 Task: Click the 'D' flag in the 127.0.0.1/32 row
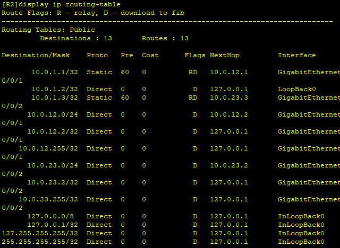click(195, 225)
